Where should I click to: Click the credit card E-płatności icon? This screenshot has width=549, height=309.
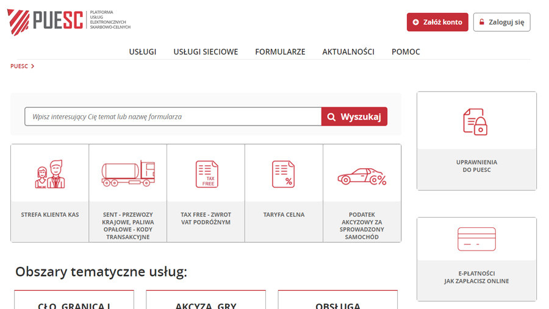476,239
